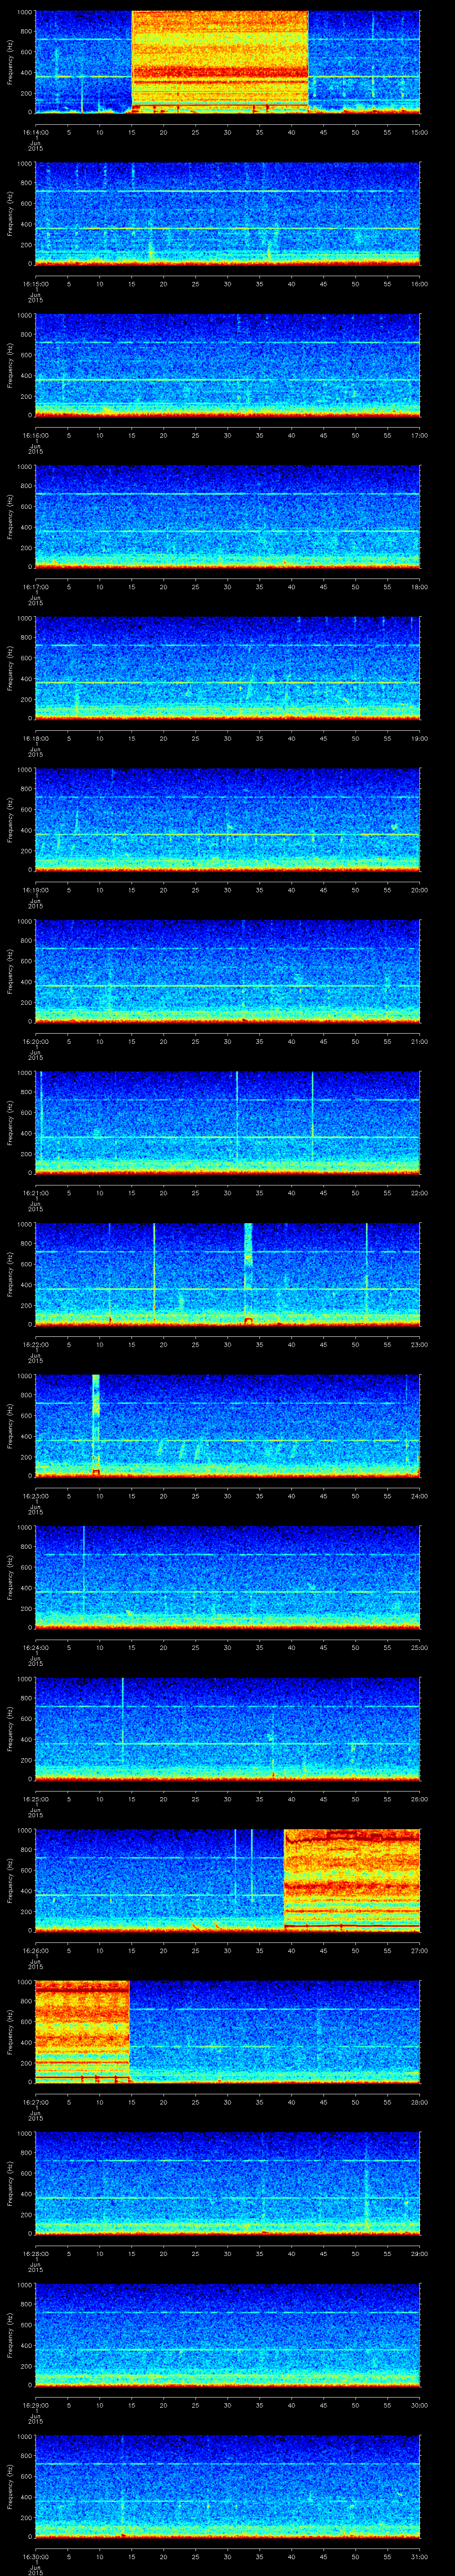Click the 16:18:00 start time label
This screenshot has width=455, height=2576.
coord(35,738)
